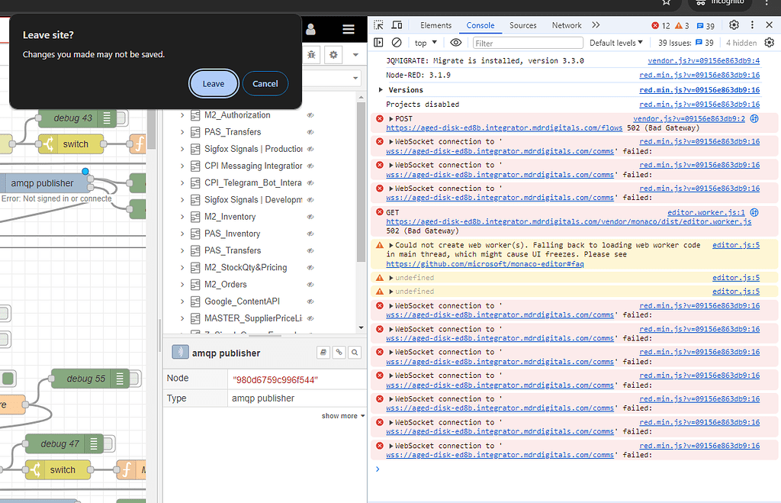Image resolution: width=781 pixels, height=503 pixels.
Task: Clear the console with the ⊘ icon
Action: 397,42
